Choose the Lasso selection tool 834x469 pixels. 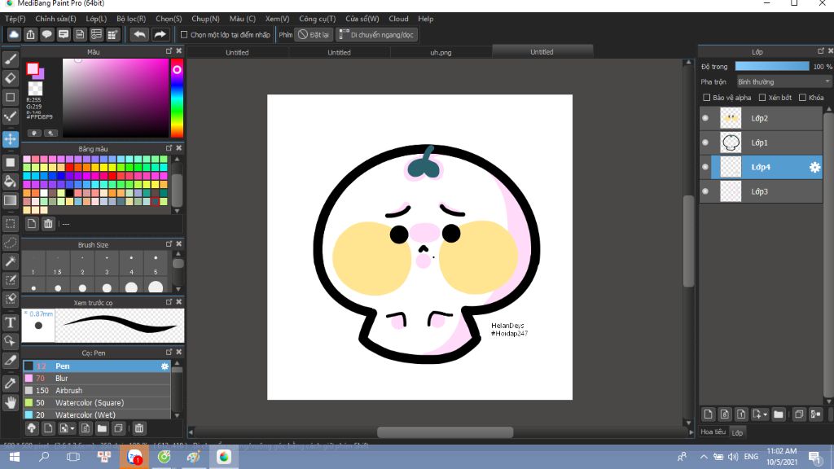[x=10, y=243]
